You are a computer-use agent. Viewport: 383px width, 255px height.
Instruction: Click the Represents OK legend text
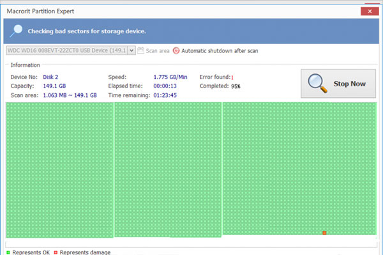coord(31,252)
